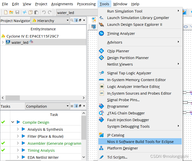192x161 pixels.
Task: Run Fitter (Place & Route) play arrow
Action: coord(23,136)
